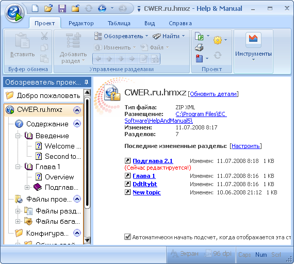Screen dimensions: 294x264
Task: Open the back history dropdown arrow
Action: pos(112,8)
